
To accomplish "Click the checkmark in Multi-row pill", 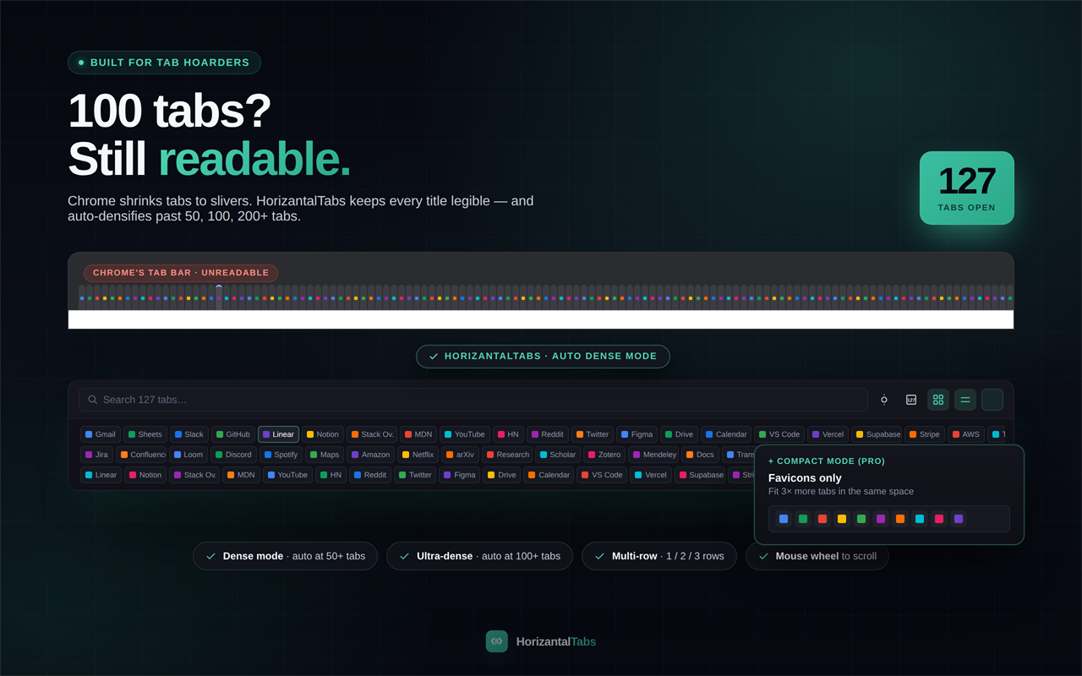I will point(600,556).
